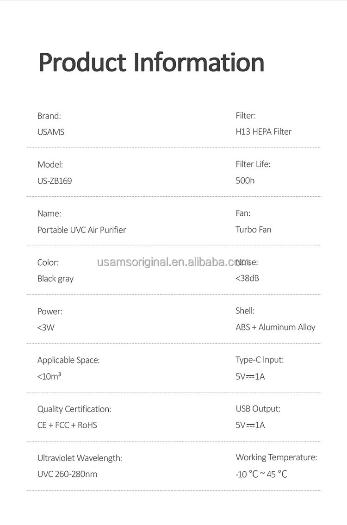Click the <10m³ applicable space value
Image resolution: width=347 pixels, height=525 pixels.
click(50, 376)
